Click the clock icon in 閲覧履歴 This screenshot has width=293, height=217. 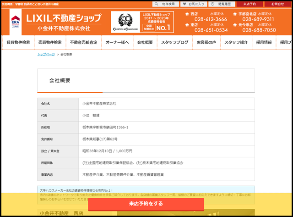[212, 4]
